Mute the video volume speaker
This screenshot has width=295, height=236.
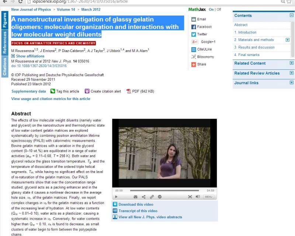coord(198,197)
